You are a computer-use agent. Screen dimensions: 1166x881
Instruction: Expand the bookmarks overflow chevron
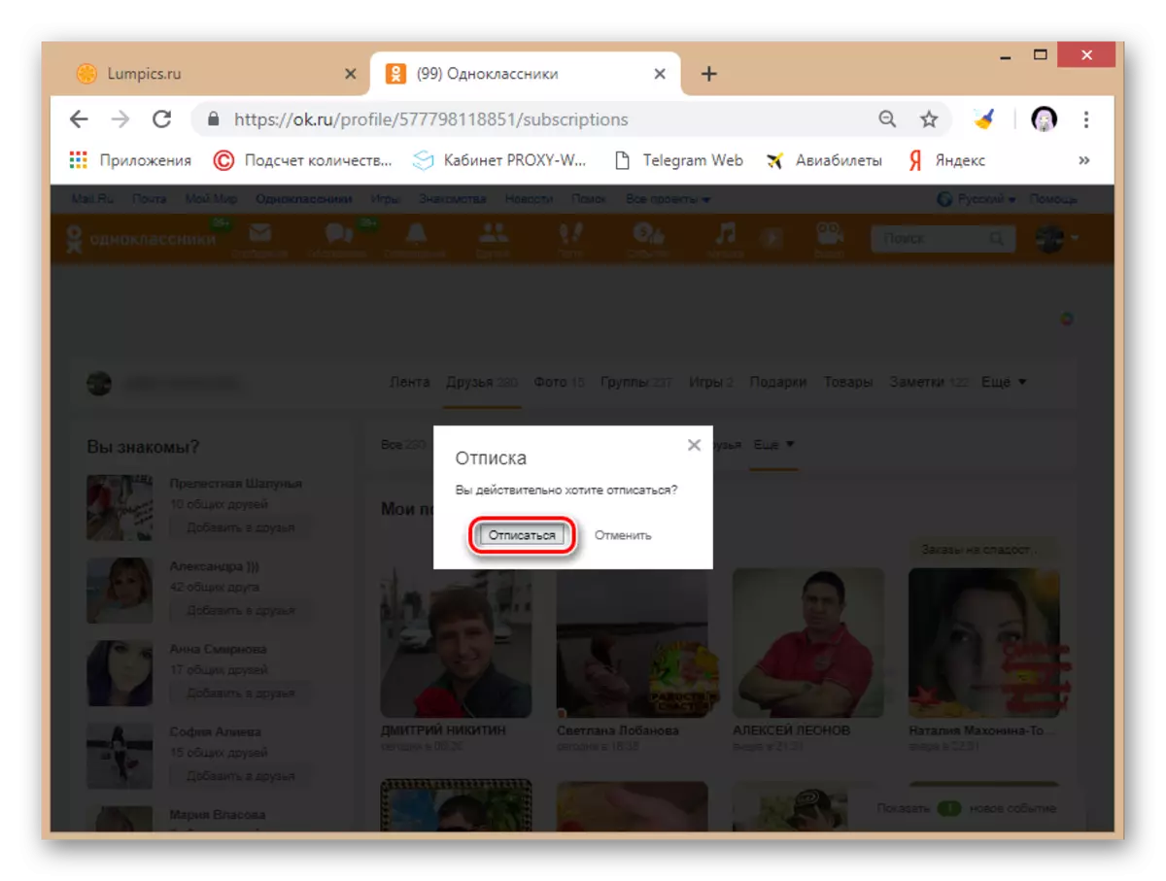[1084, 160]
